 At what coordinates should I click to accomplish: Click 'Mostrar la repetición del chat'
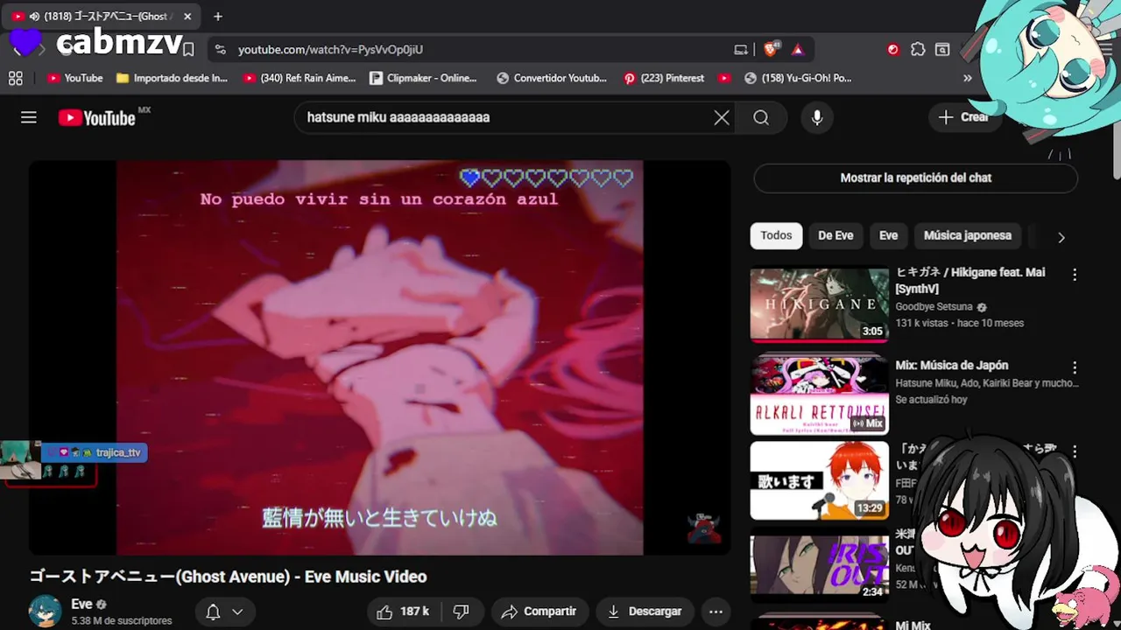[915, 178]
